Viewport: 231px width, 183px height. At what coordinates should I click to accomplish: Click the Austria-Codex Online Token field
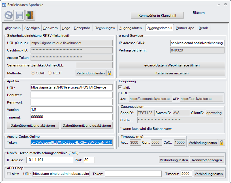coord(72,143)
